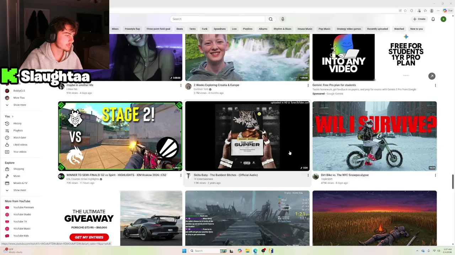
Task: Open YouTube Kids in the sidebar
Action: (x=21, y=236)
